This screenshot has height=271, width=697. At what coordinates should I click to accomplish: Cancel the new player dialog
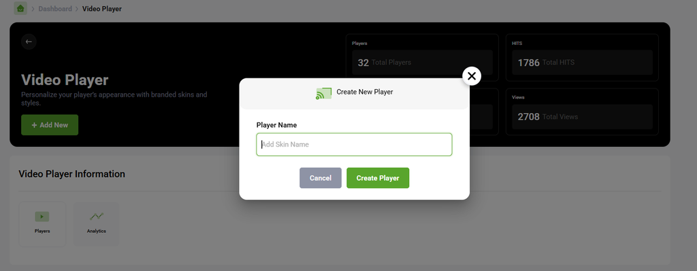tap(321, 178)
